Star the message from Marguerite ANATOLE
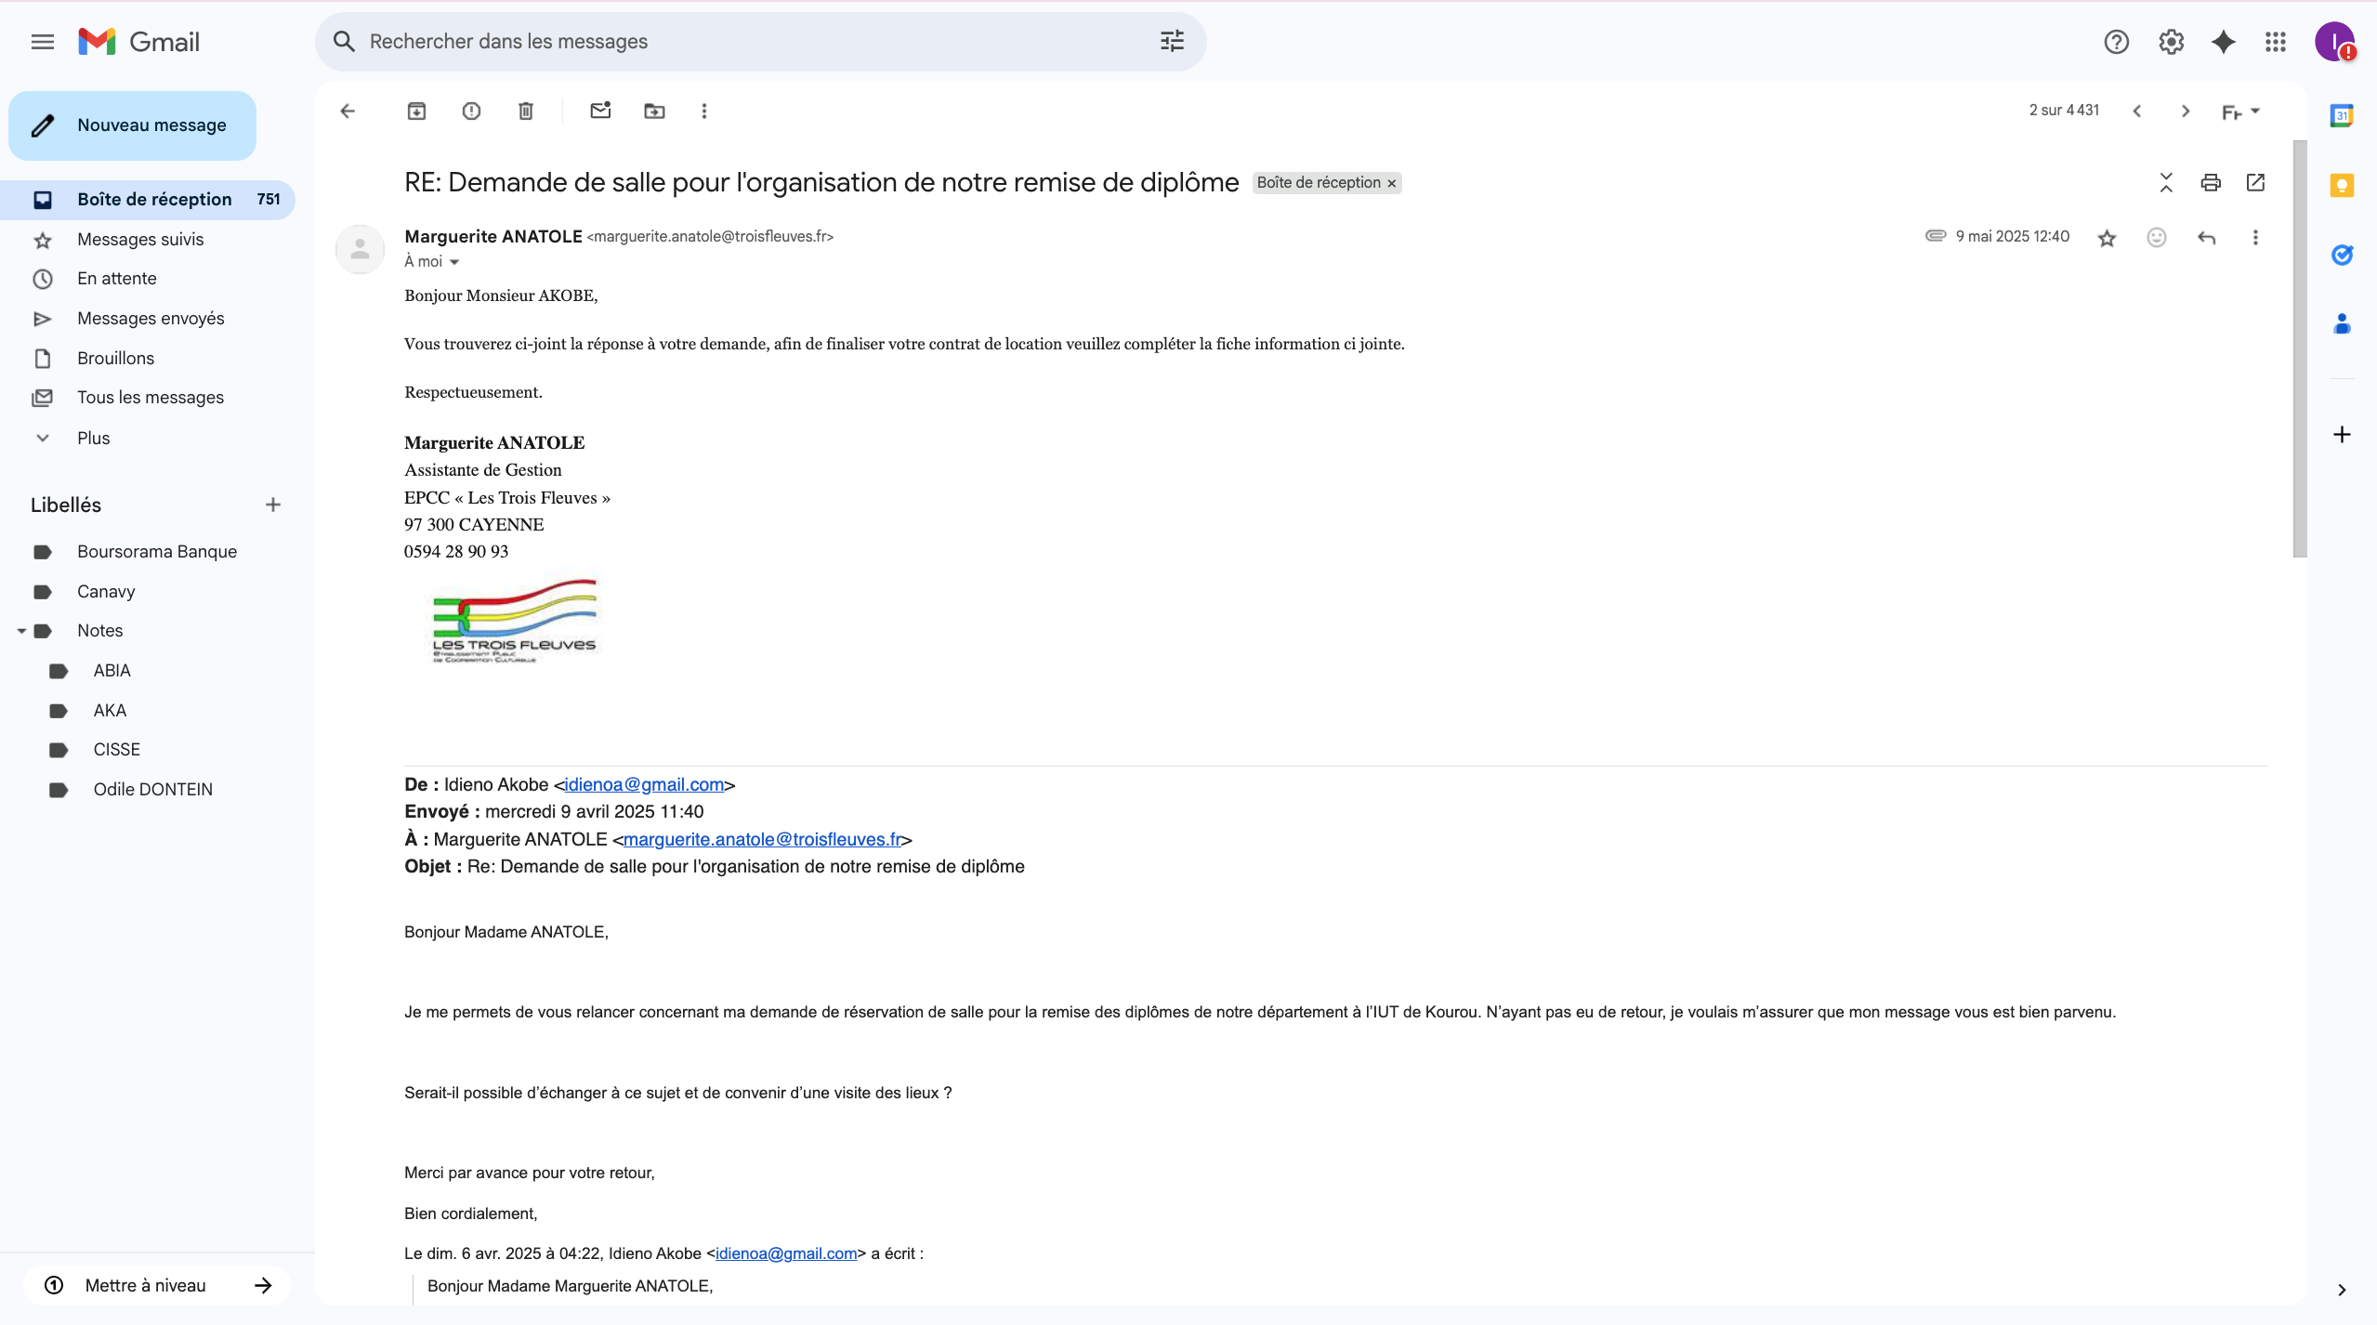 pos(2107,237)
